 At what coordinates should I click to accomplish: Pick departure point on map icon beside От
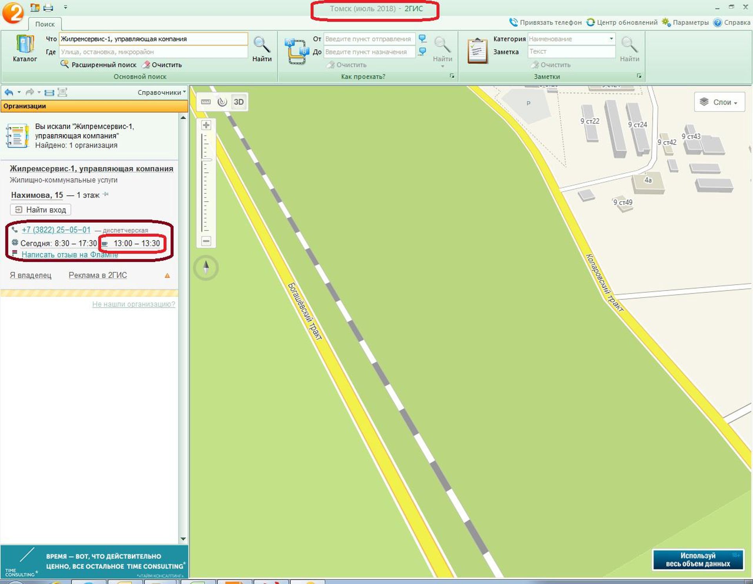pyautogui.click(x=422, y=39)
